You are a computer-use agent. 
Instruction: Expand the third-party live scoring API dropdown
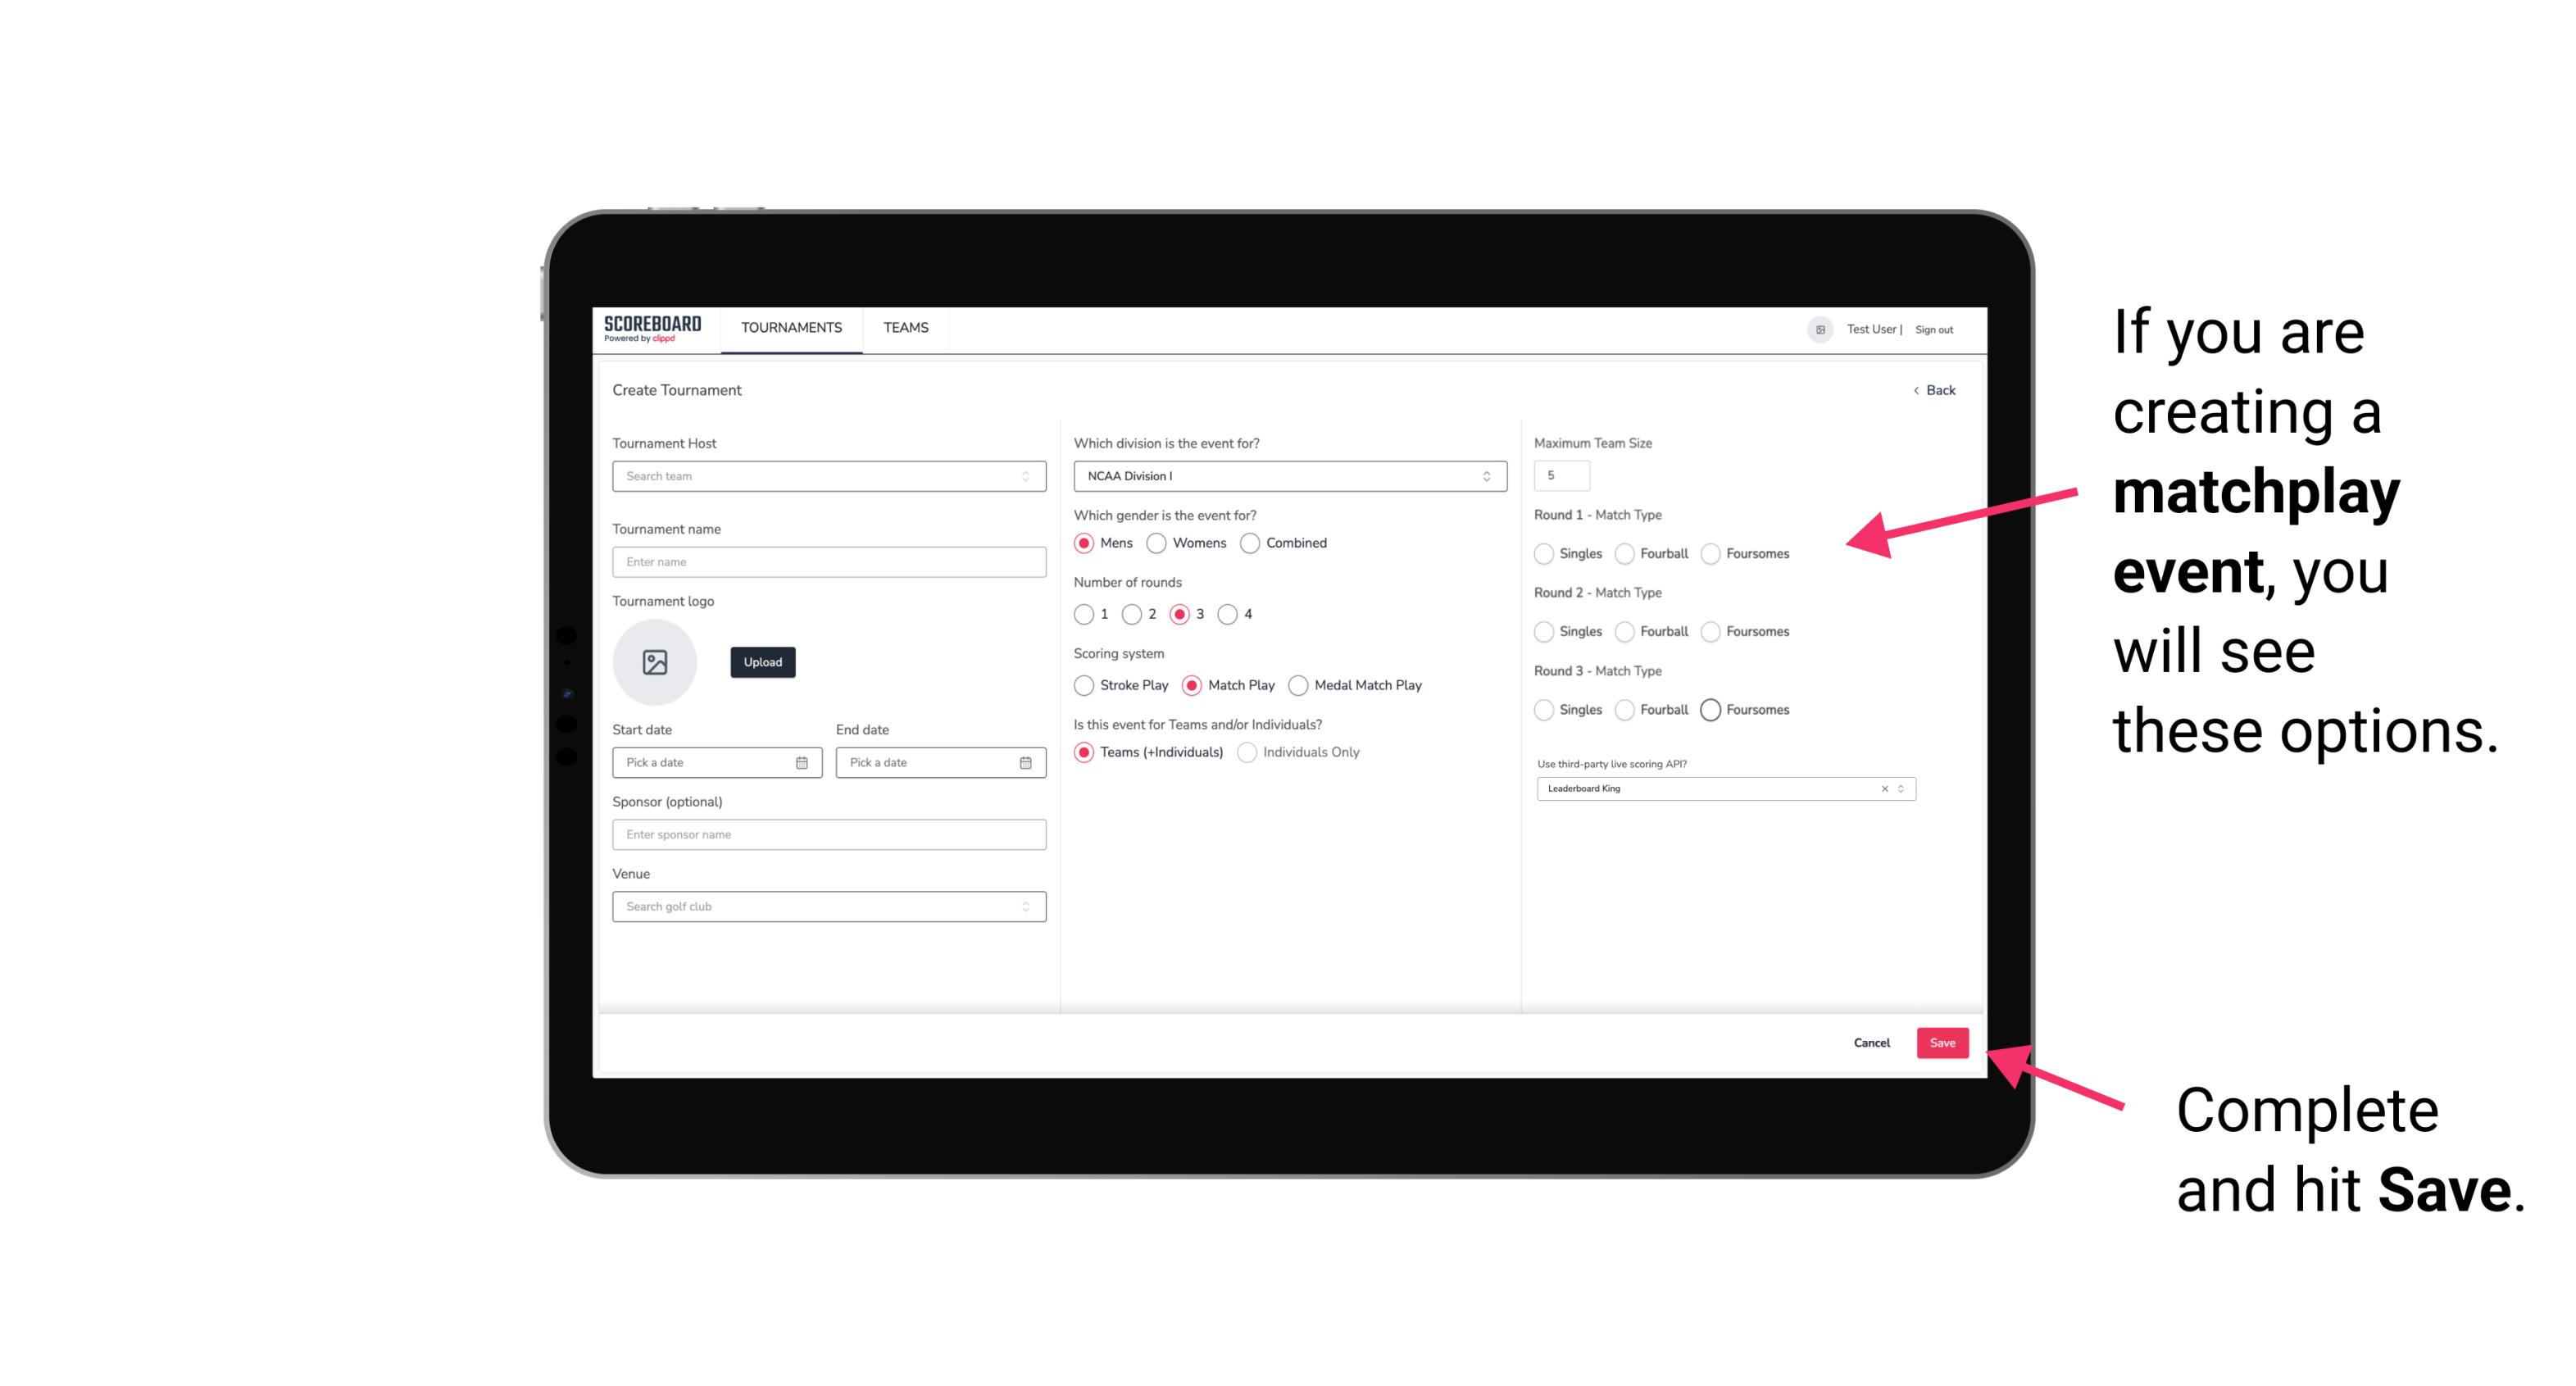[x=1899, y=787]
